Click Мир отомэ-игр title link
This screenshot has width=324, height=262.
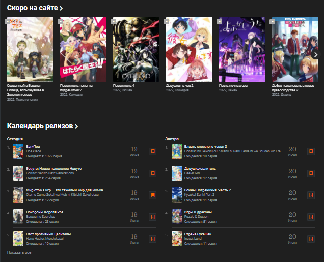tap(65, 190)
